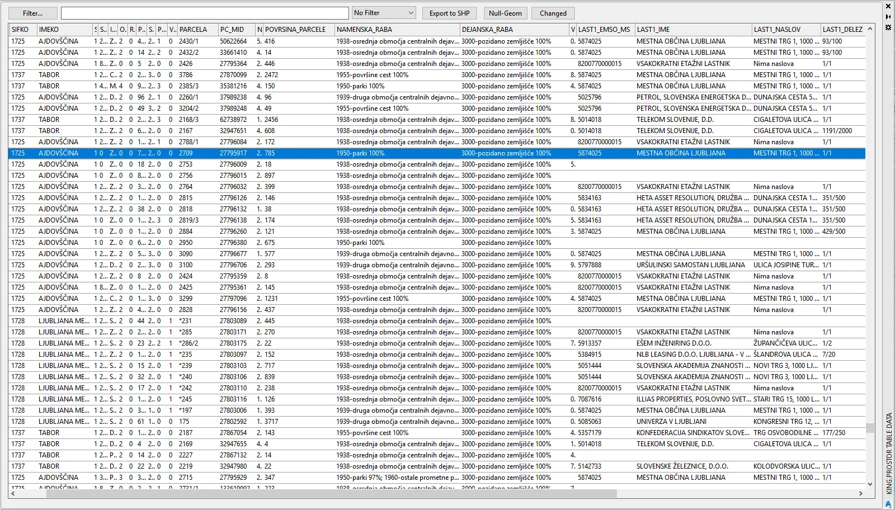
Task: Click vertical scrollbar down arrow
Action: point(870,484)
